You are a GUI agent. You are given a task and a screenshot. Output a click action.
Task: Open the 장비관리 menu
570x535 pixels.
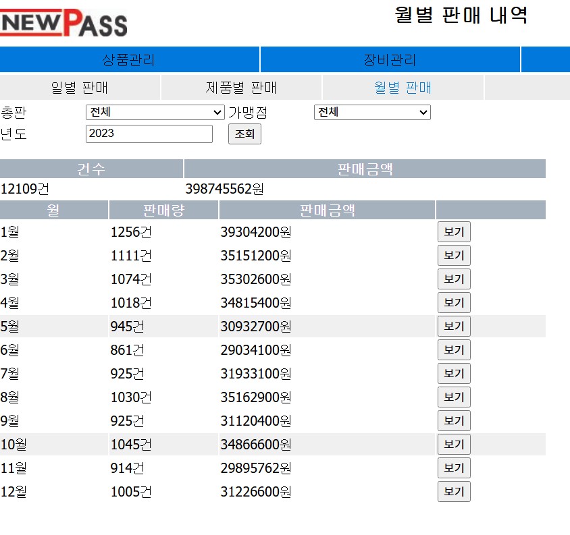pos(390,60)
